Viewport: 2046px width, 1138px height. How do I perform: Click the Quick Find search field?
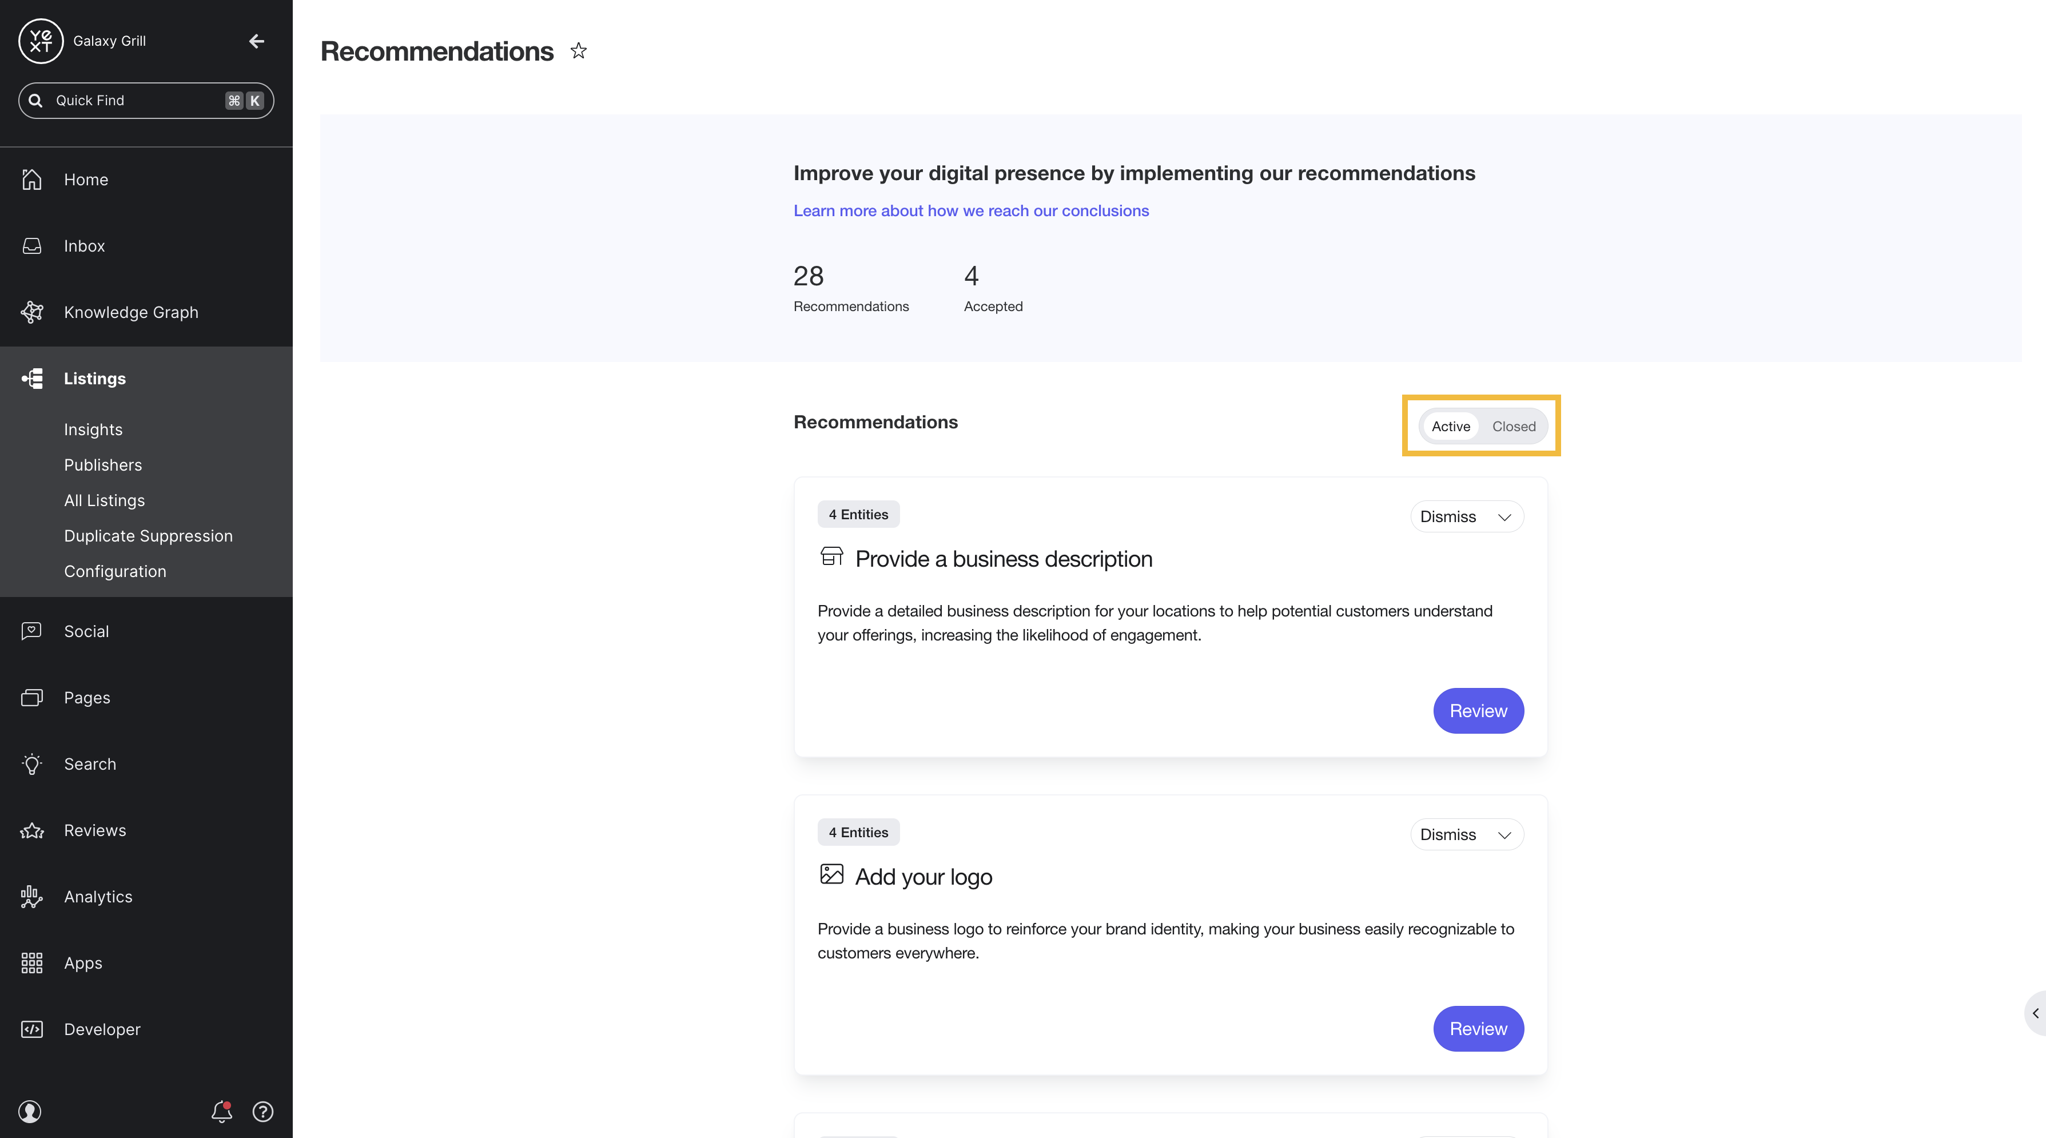(x=146, y=101)
